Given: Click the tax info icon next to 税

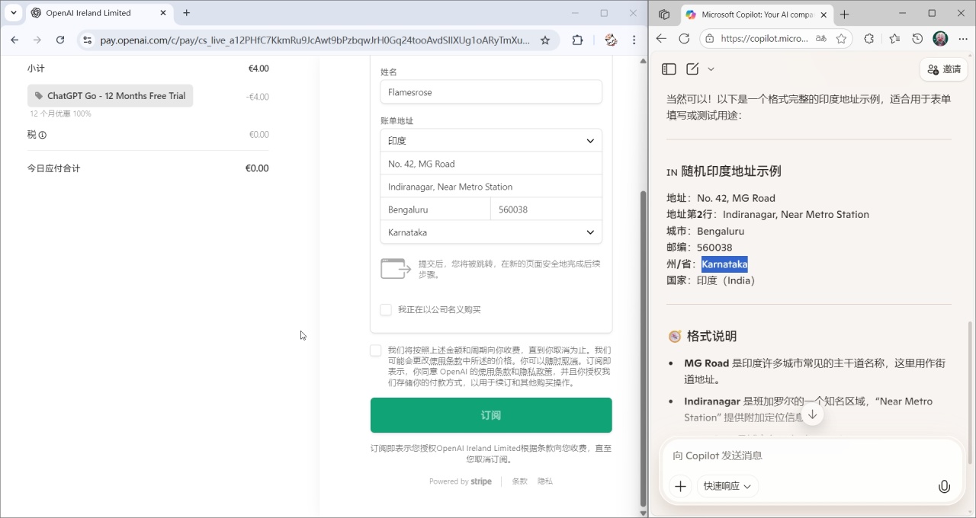Looking at the screenshot, I should pos(43,135).
